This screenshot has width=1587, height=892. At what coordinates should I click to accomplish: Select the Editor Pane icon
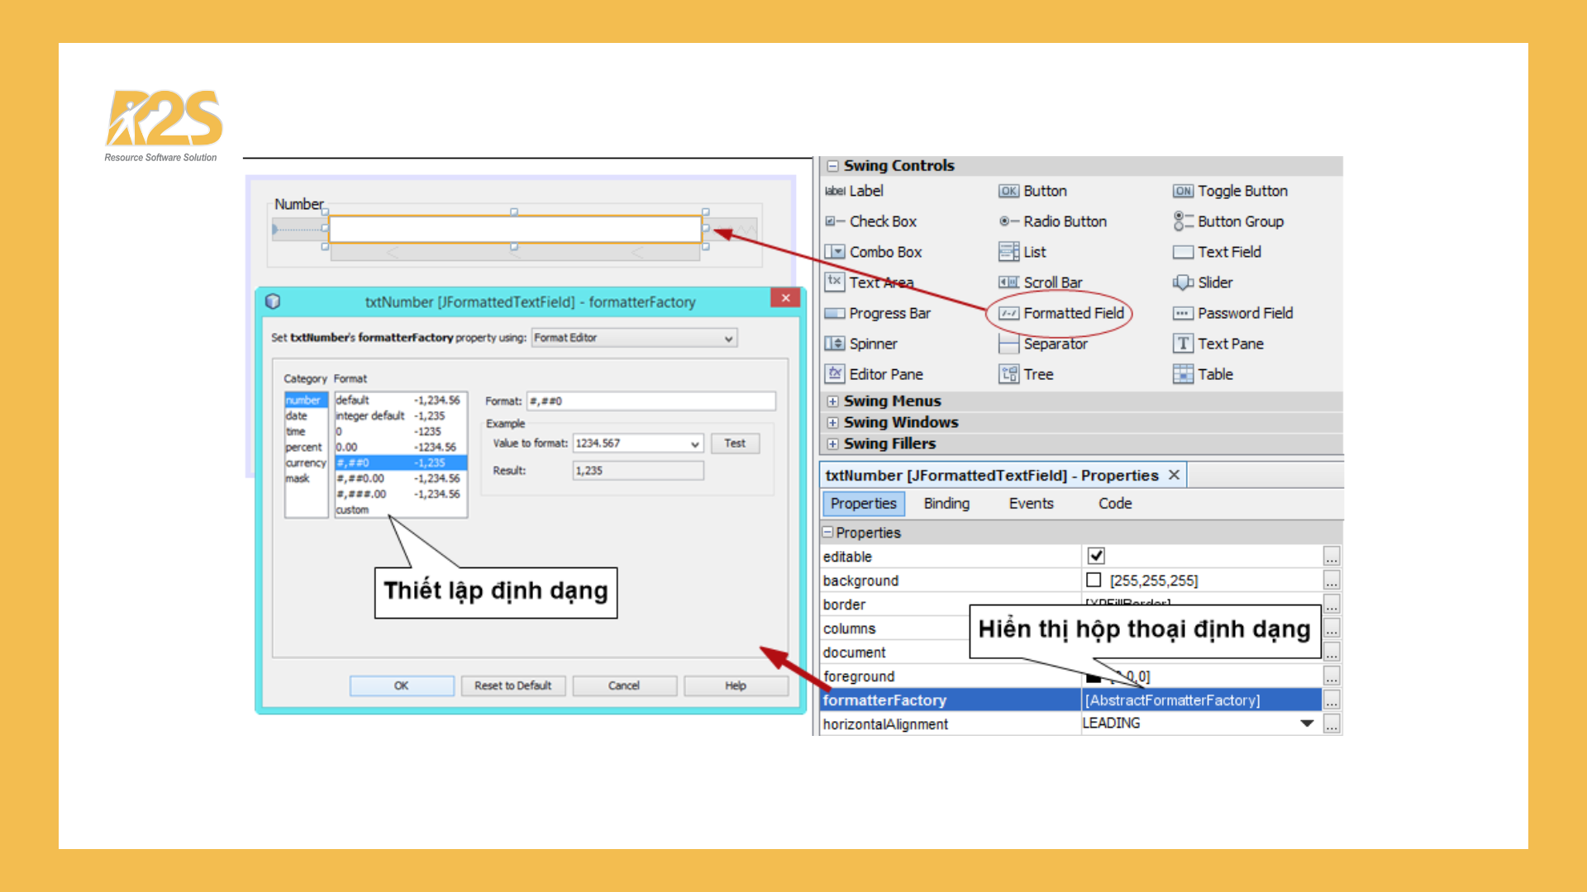835,374
